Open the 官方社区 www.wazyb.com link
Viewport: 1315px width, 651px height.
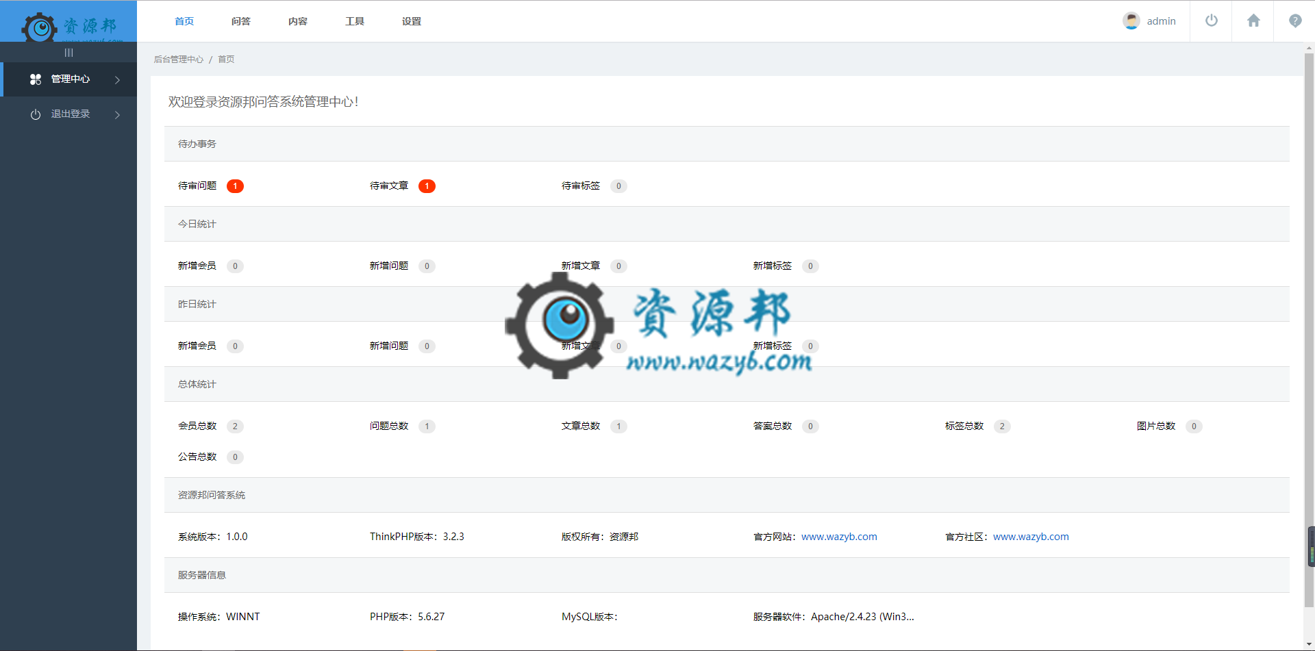point(1031,537)
